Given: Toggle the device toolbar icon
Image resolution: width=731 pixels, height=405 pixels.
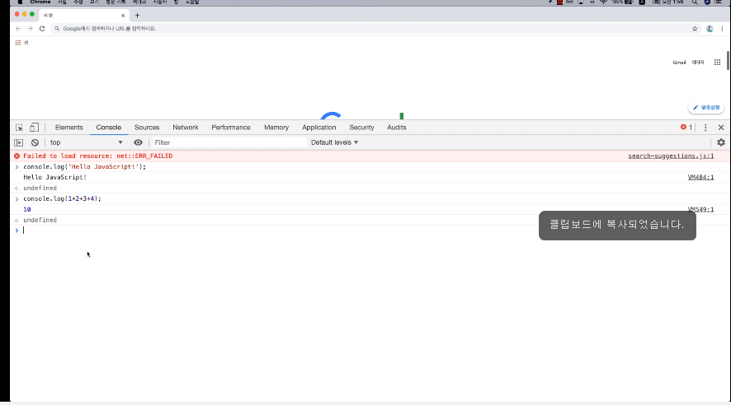Looking at the screenshot, I should tap(34, 128).
